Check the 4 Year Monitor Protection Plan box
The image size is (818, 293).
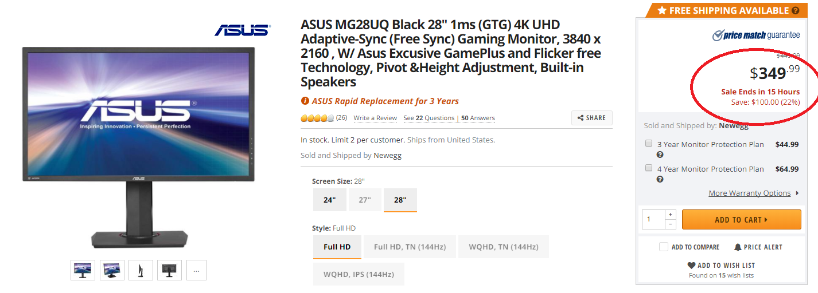tap(649, 168)
